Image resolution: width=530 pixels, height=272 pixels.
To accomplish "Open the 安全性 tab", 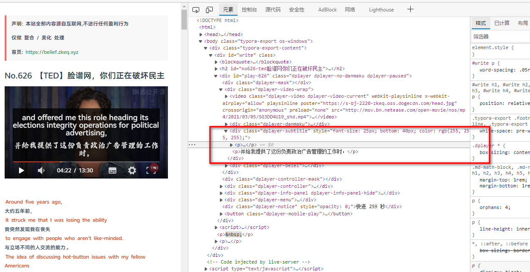I will [297, 10].
